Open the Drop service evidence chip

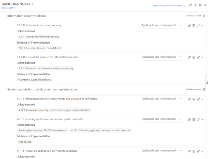coord(25,142)
